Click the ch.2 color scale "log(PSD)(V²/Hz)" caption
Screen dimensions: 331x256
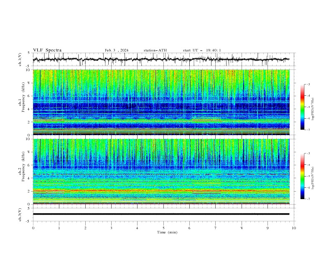[313, 178]
